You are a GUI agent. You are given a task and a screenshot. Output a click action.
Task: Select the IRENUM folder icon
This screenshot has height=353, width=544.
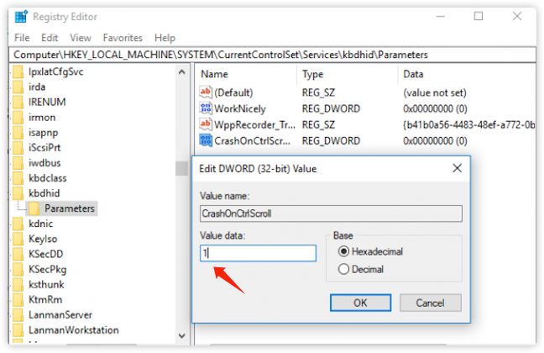coord(18,103)
